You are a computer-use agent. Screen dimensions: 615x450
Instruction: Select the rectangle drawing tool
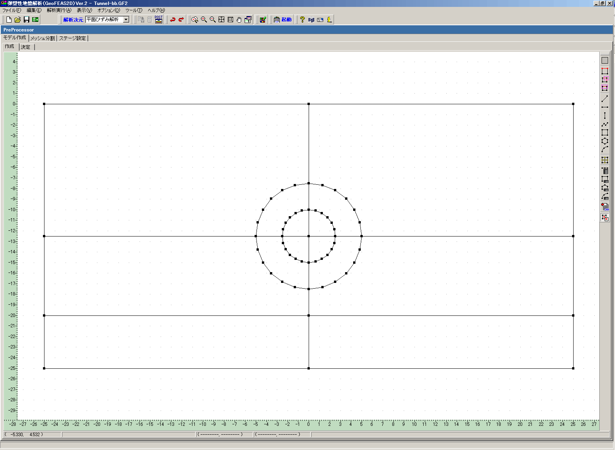click(605, 133)
